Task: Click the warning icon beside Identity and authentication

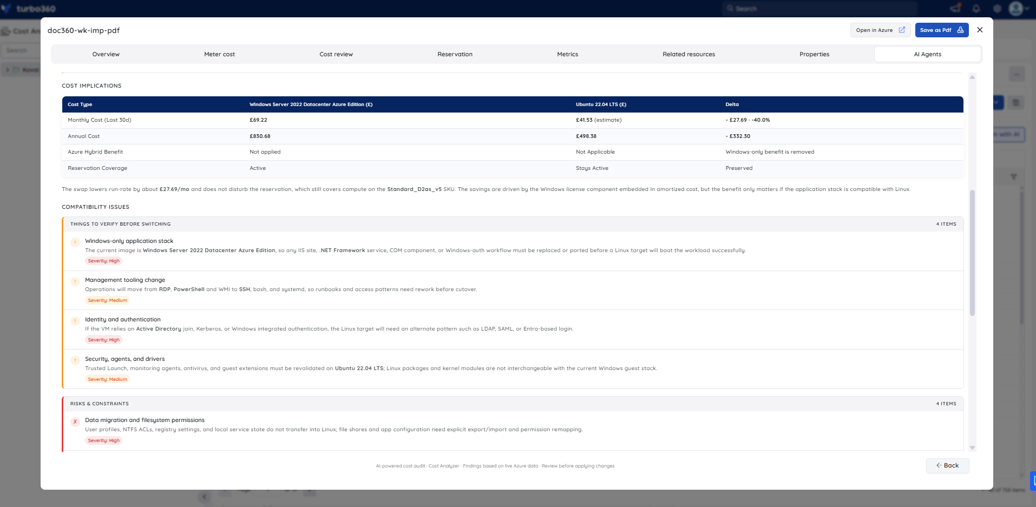Action: [x=75, y=321]
